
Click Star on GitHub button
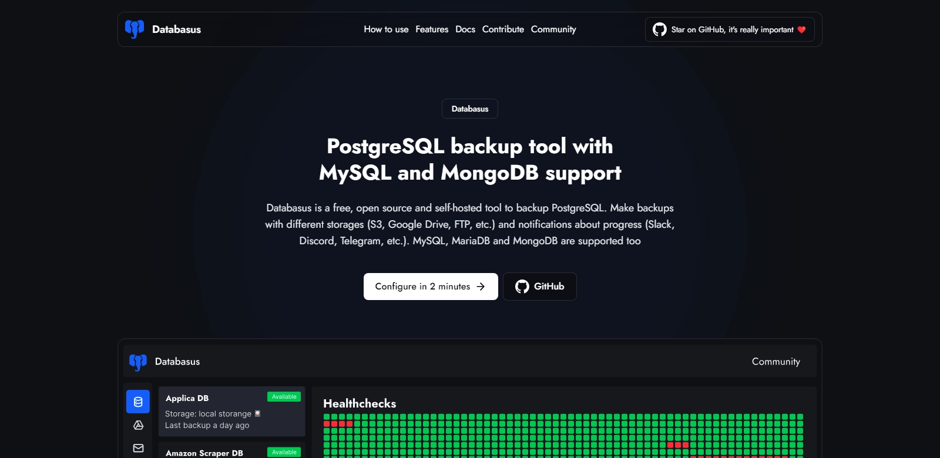pyautogui.click(x=730, y=29)
